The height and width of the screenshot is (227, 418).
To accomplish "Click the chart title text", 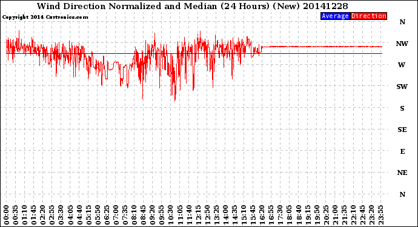I will click(192, 6).
